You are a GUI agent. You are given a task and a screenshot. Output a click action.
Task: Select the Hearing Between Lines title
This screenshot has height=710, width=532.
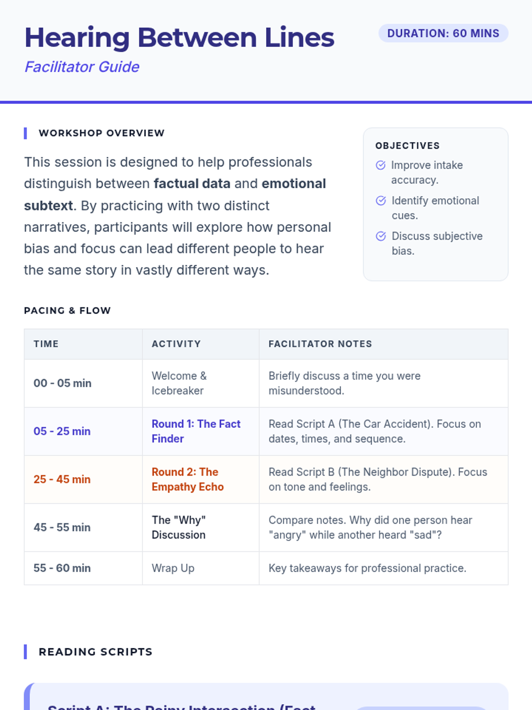(x=179, y=37)
